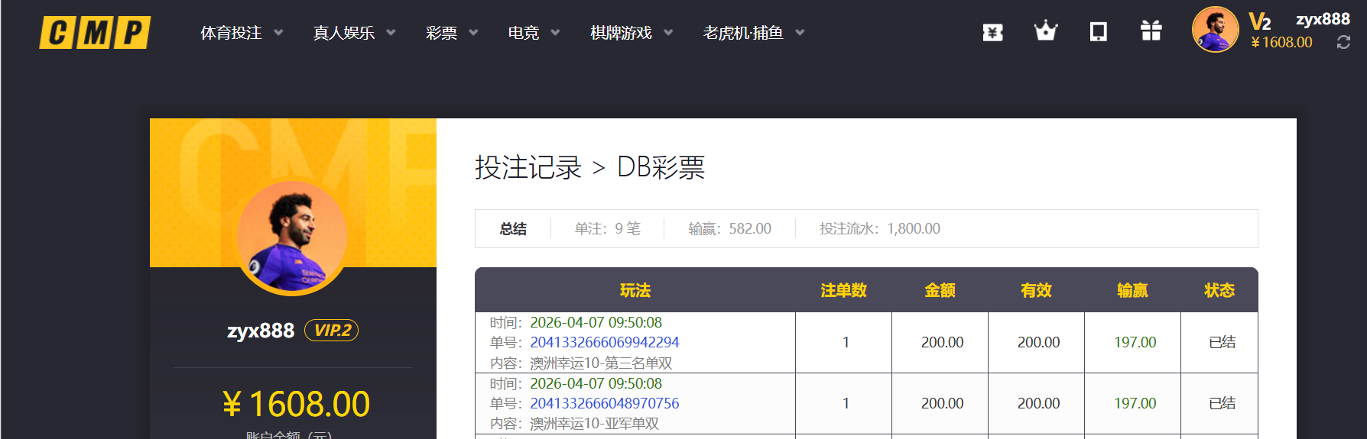Open the 棋牌游戏 menu
This screenshot has height=439, width=1367.
pos(621,33)
